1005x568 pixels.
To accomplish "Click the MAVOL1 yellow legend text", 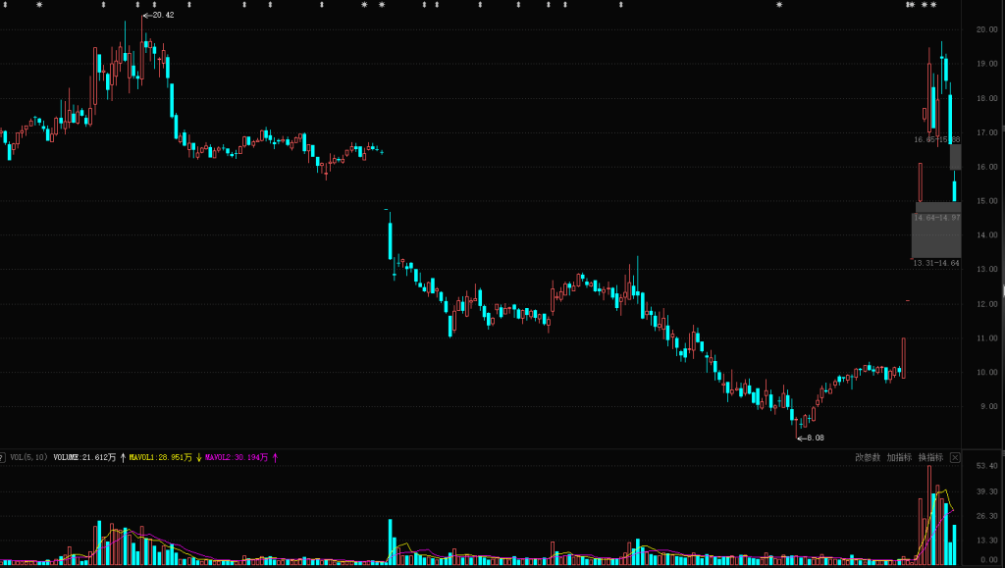I will click(x=160, y=457).
